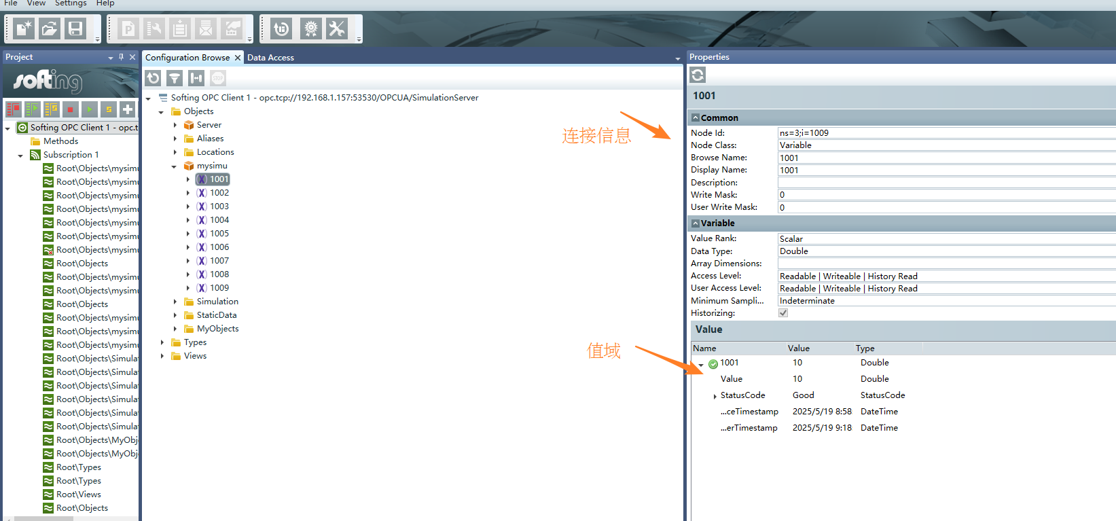Pin the Project panel

click(121, 57)
